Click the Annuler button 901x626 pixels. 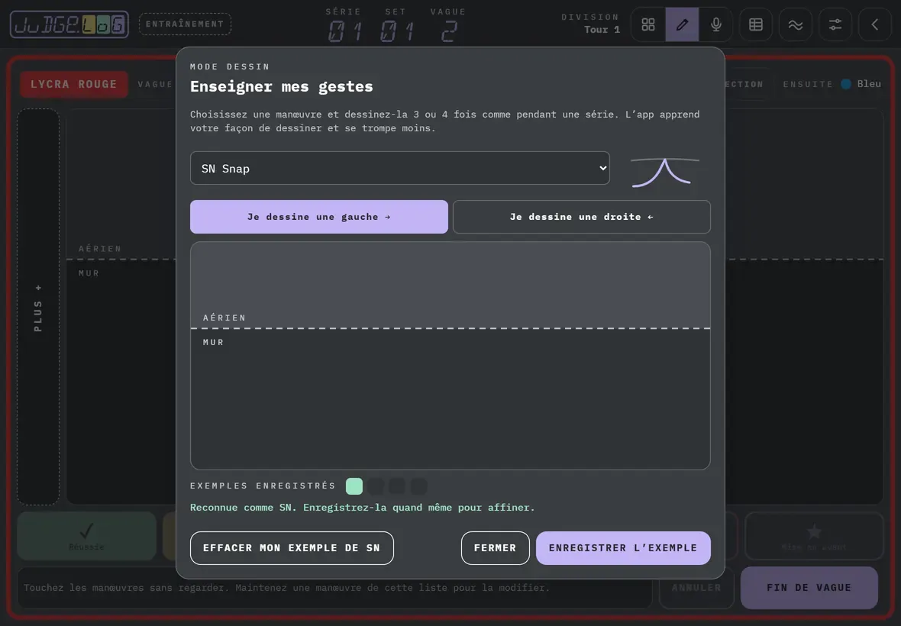(696, 588)
